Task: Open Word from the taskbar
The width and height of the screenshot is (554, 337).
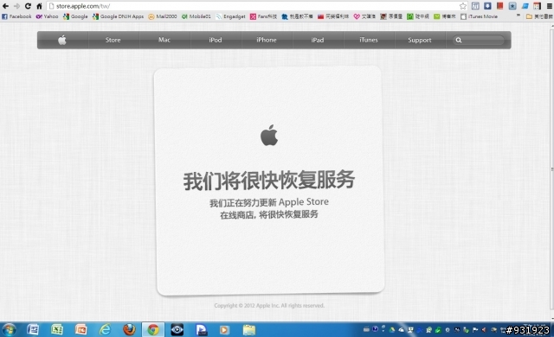Action: pos(33,329)
